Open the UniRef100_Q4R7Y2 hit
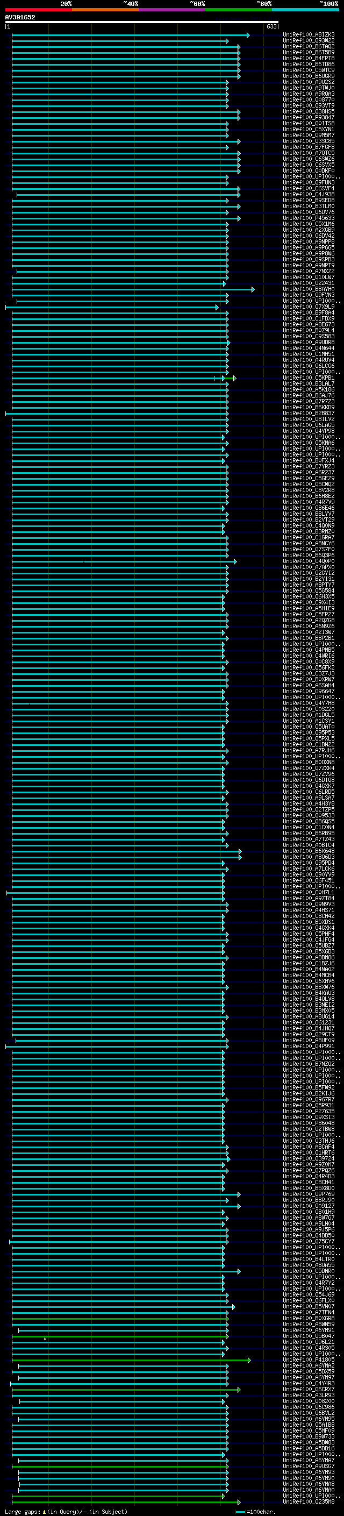 [x=309, y=1283]
